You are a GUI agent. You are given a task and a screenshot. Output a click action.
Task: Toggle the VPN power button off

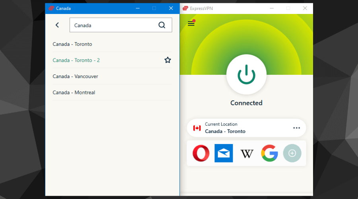pyautogui.click(x=246, y=74)
